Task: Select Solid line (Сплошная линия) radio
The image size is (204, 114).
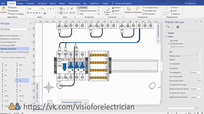Action: [x=169, y=44]
